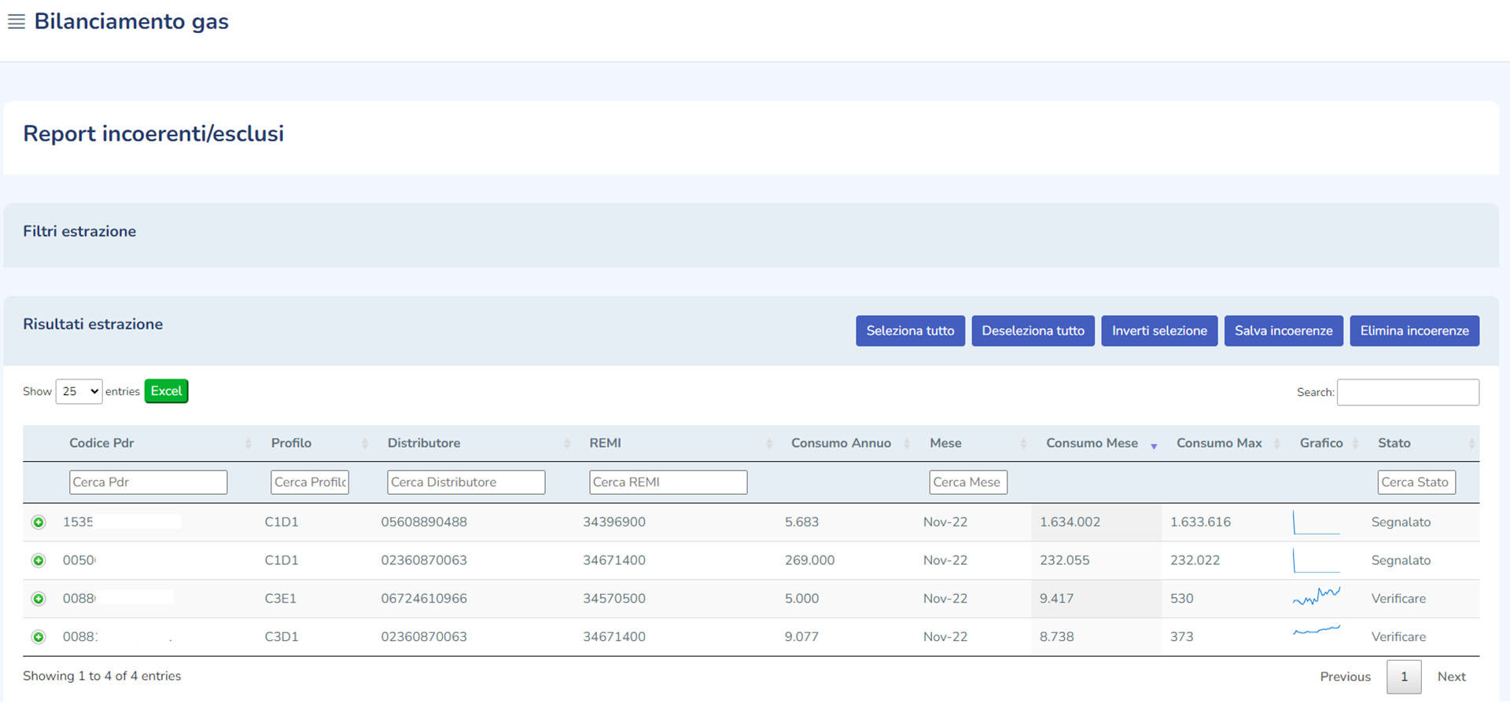Export table with Excel button
The width and height of the screenshot is (1510, 707).
[166, 391]
